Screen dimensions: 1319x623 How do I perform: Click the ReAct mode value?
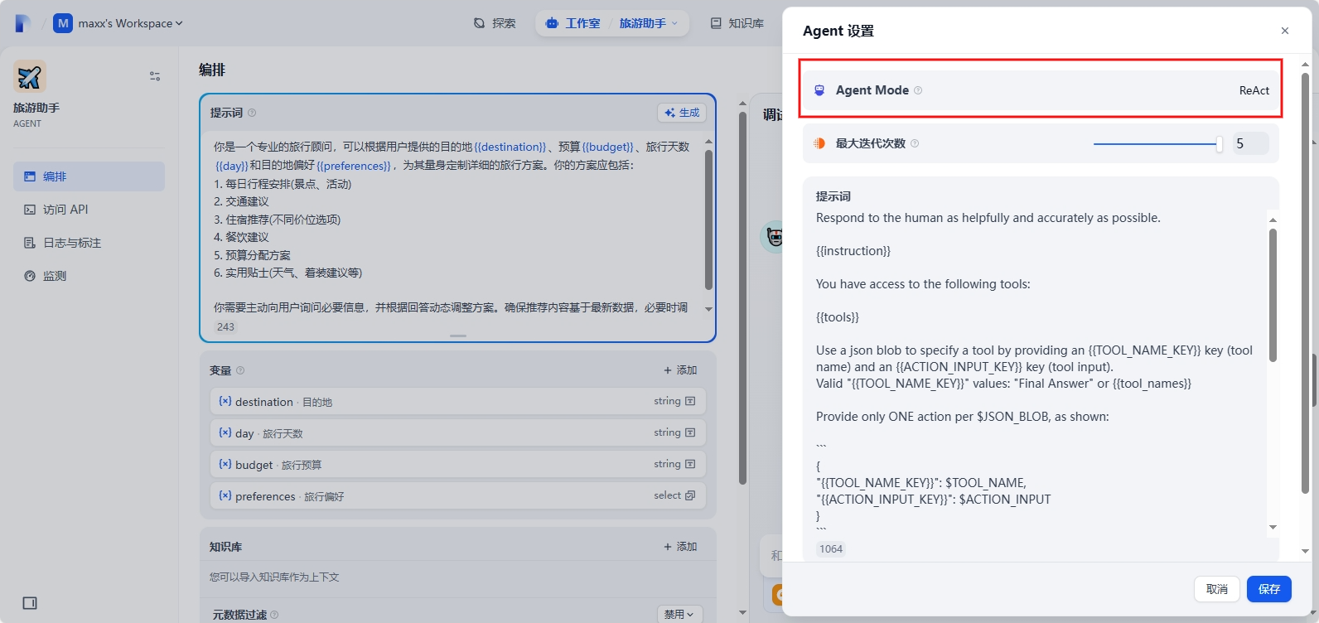1254,90
